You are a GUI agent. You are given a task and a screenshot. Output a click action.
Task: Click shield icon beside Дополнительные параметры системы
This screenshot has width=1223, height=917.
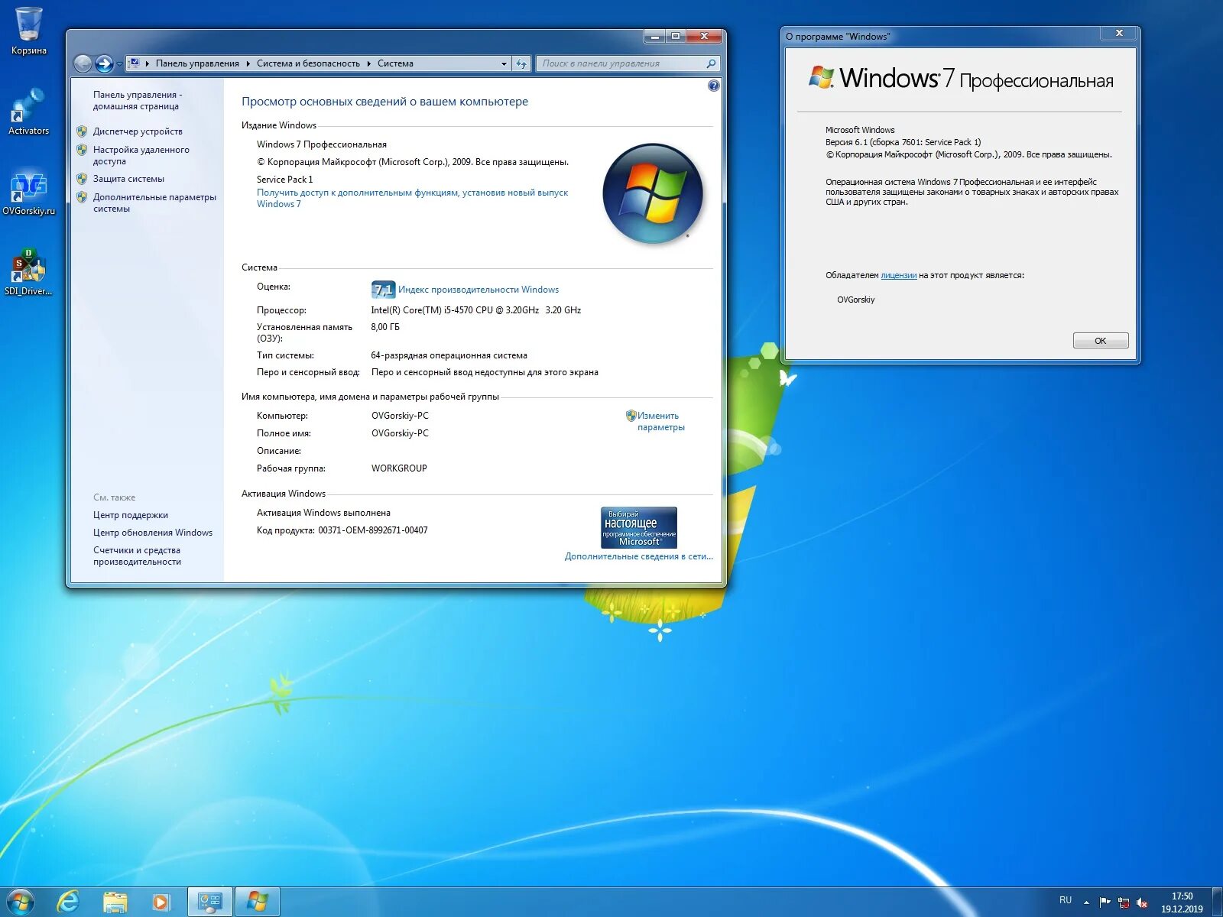click(82, 197)
